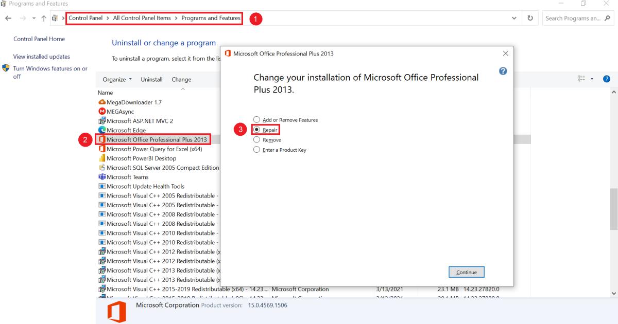Image resolution: width=618 pixels, height=324 pixels.
Task: Click the Microsoft Update Health Tools icon
Action: (102, 186)
